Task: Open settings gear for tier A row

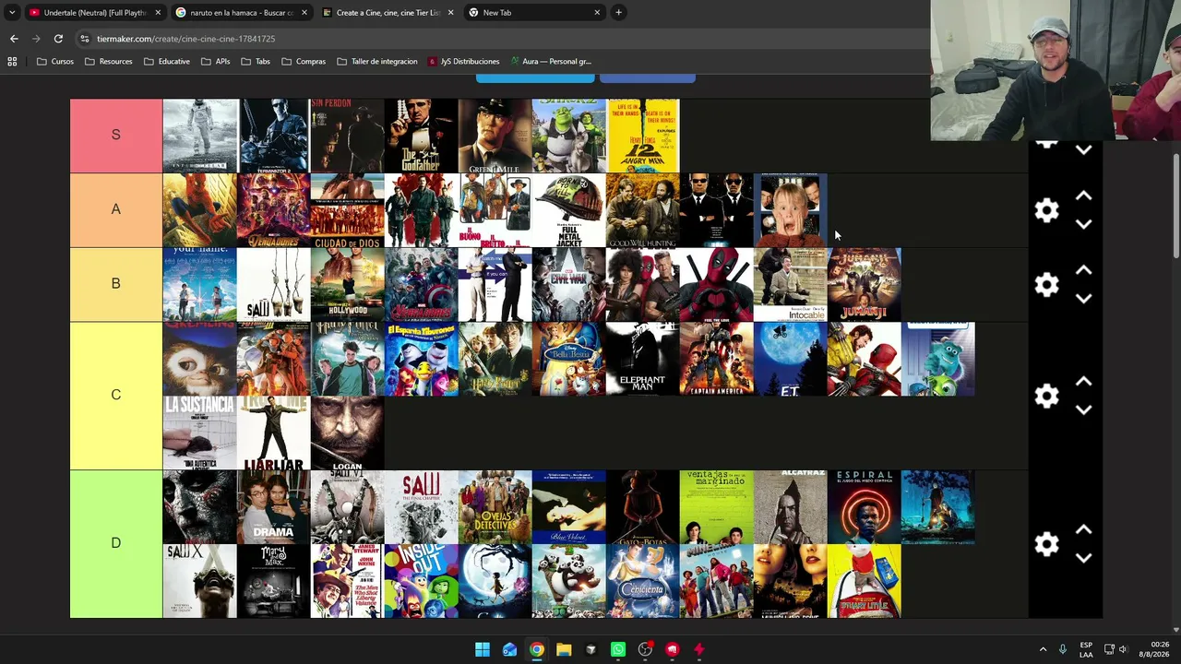Action: (1046, 210)
